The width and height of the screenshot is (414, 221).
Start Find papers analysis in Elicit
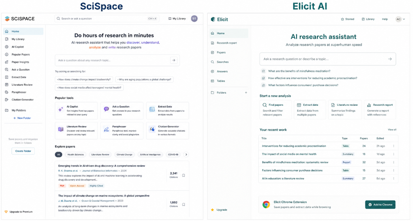pyautogui.click(x=276, y=110)
